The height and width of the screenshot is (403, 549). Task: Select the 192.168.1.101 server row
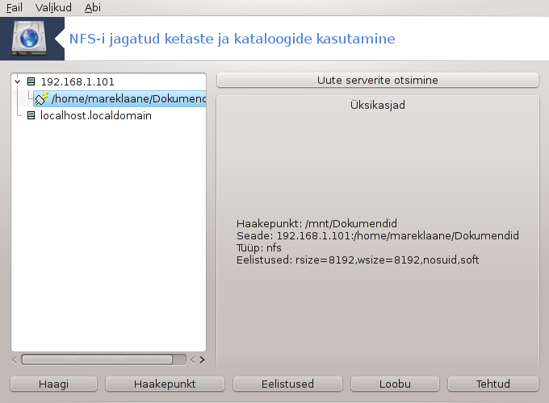78,81
